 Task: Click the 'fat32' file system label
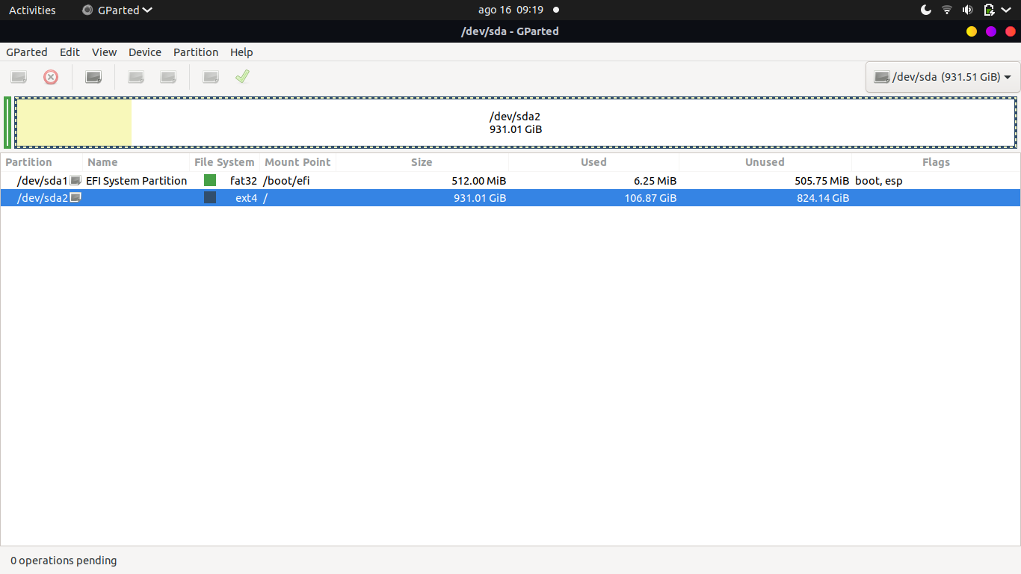(x=244, y=181)
